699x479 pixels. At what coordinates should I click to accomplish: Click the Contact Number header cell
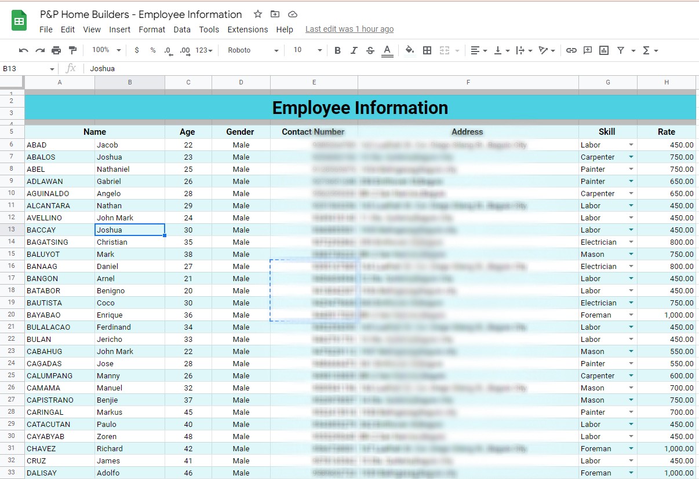coord(314,132)
